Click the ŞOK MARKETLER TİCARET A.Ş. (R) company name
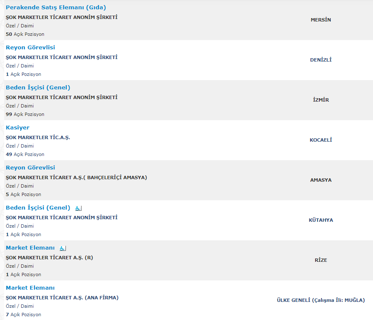 click(x=49, y=258)
